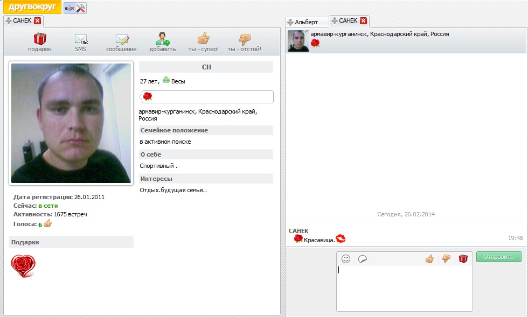Click the Отправить send button
528x317 pixels.
tap(499, 257)
